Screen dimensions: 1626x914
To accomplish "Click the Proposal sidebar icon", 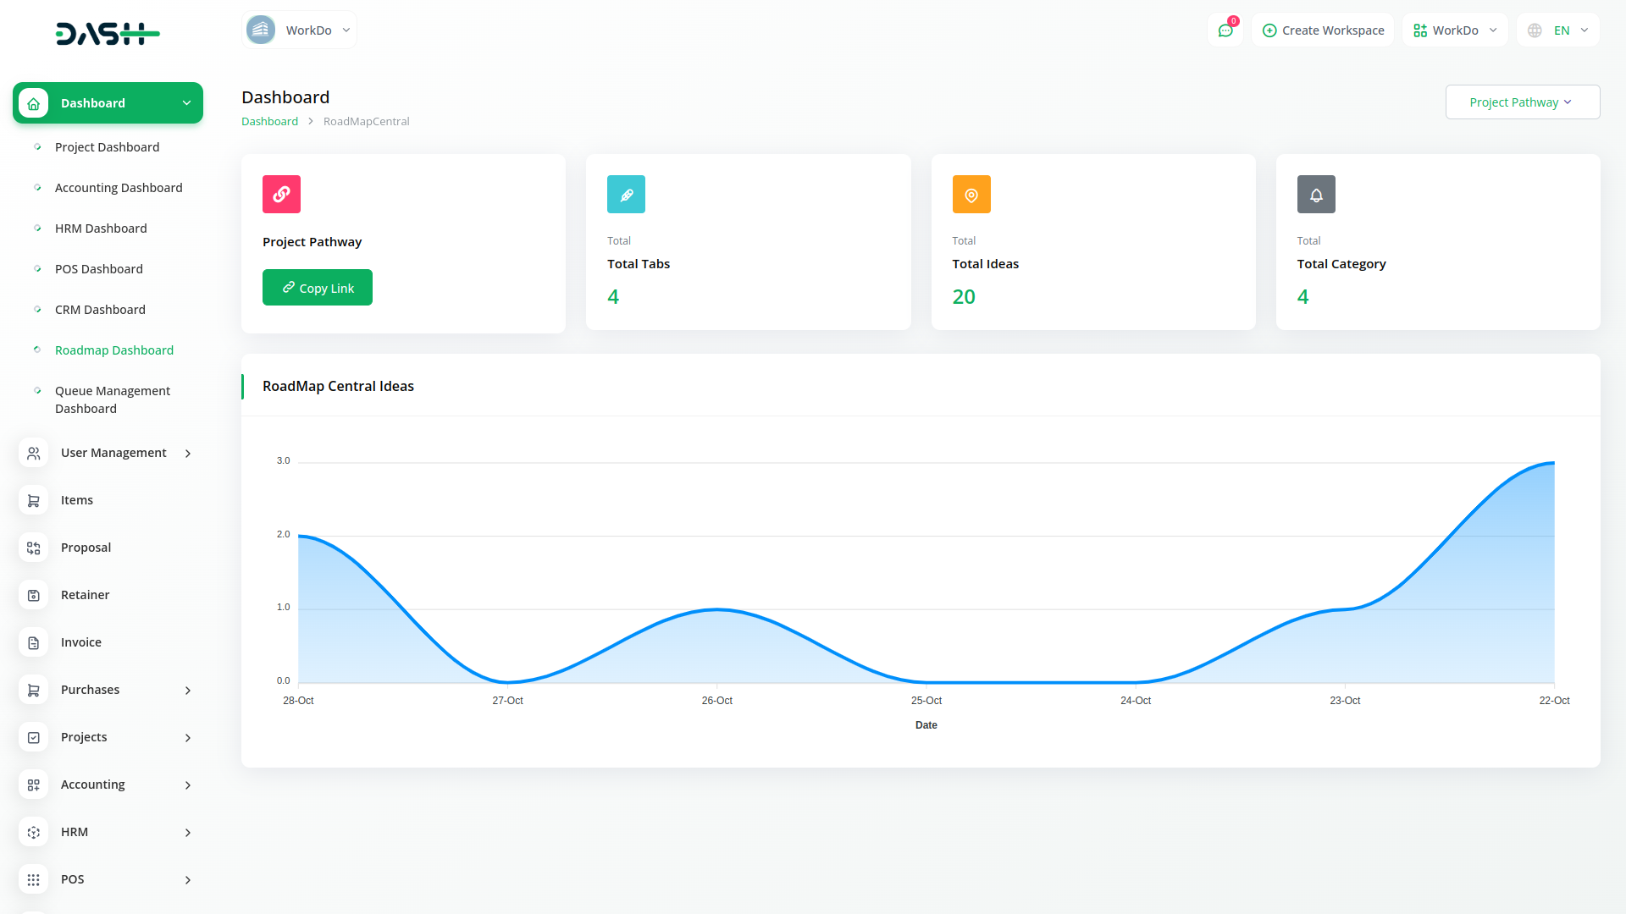I will [x=34, y=548].
